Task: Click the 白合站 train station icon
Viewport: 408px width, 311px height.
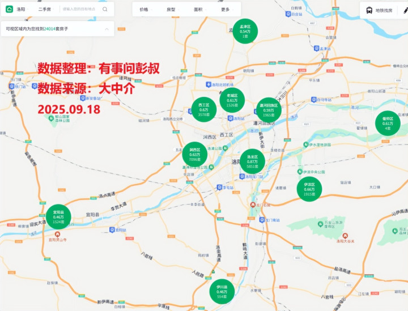Action: click(x=288, y=14)
